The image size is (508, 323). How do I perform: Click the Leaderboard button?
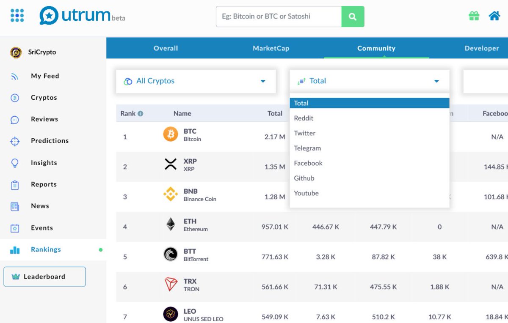44,276
